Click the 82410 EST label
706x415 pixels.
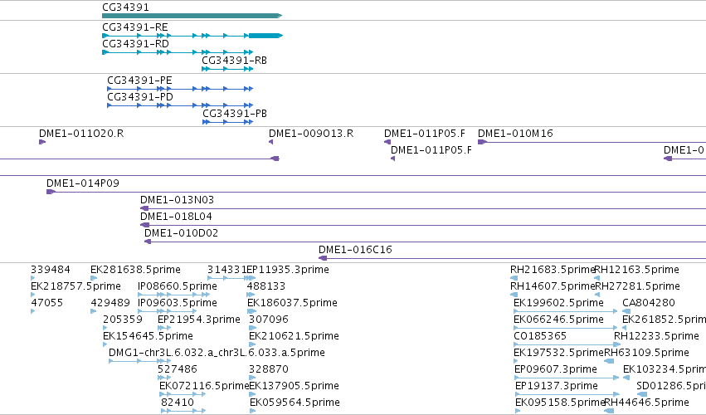(178, 403)
